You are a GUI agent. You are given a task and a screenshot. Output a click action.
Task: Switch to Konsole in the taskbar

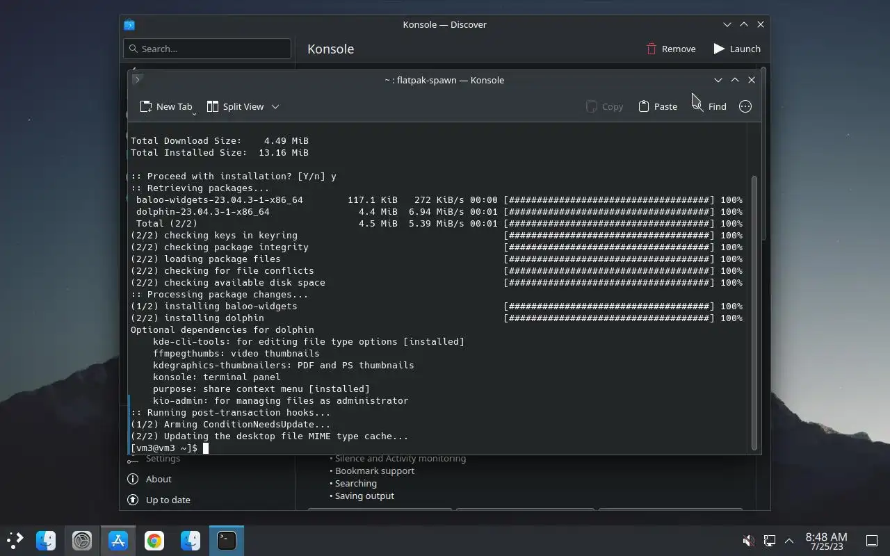point(227,540)
